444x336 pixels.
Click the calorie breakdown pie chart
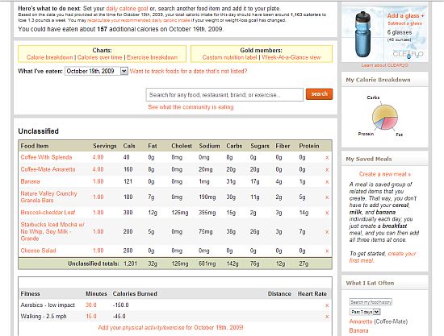point(385,117)
